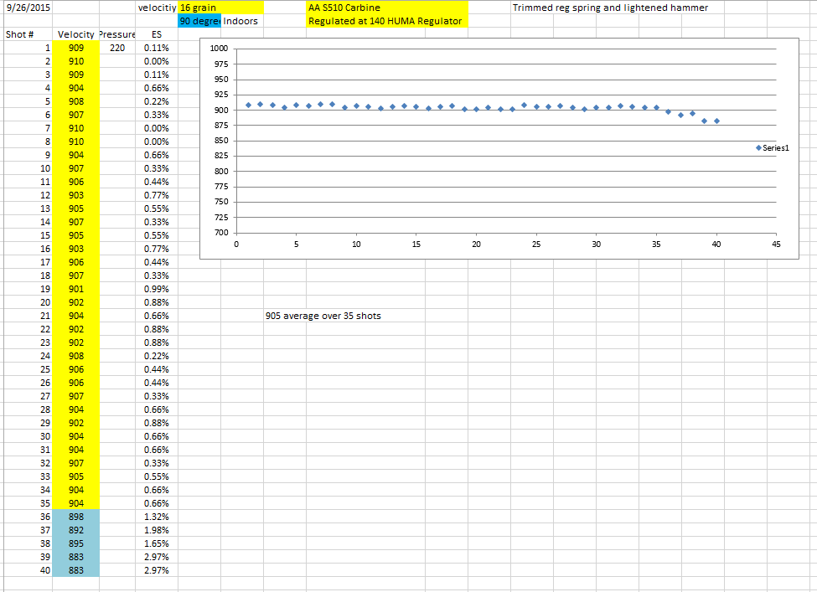This screenshot has width=817, height=592.
Task: Click the 'Shot #' column header
Action: pos(28,34)
